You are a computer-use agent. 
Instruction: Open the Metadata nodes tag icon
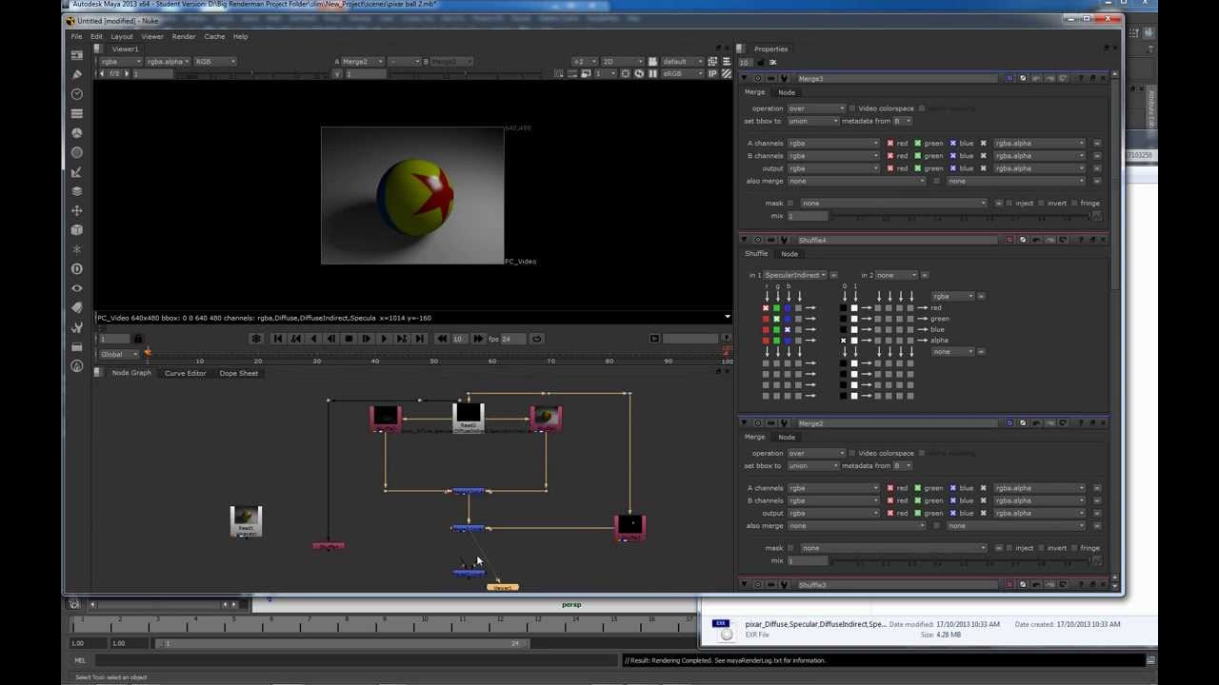pos(77,307)
